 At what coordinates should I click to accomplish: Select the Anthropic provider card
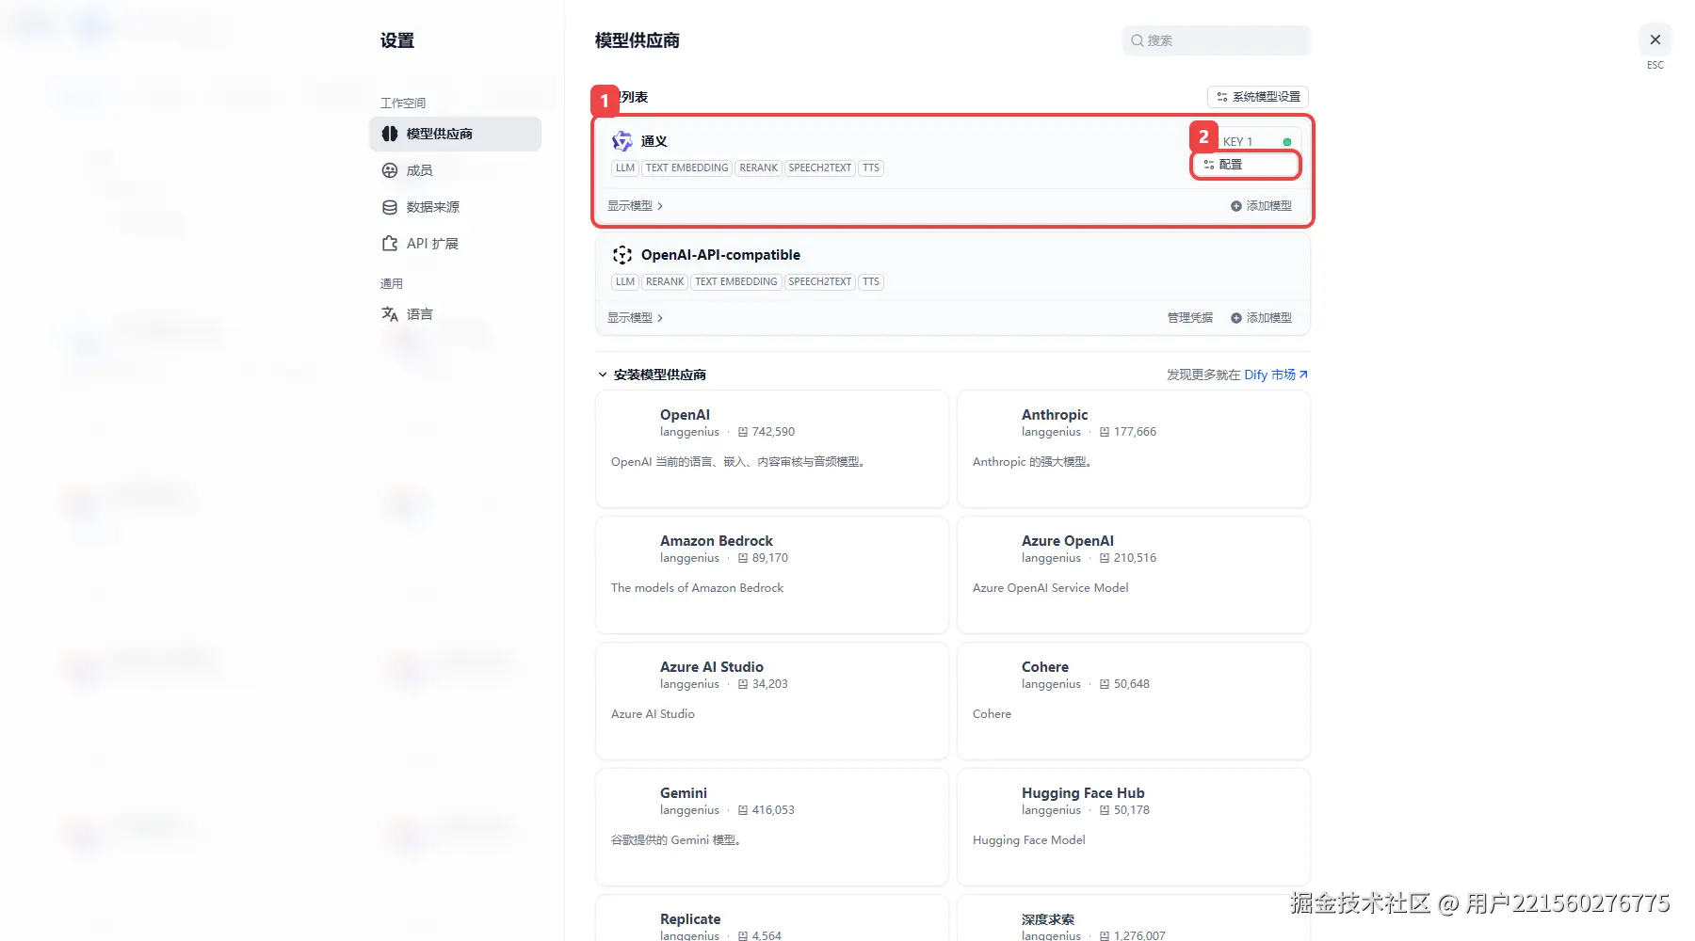point(1134,449)
